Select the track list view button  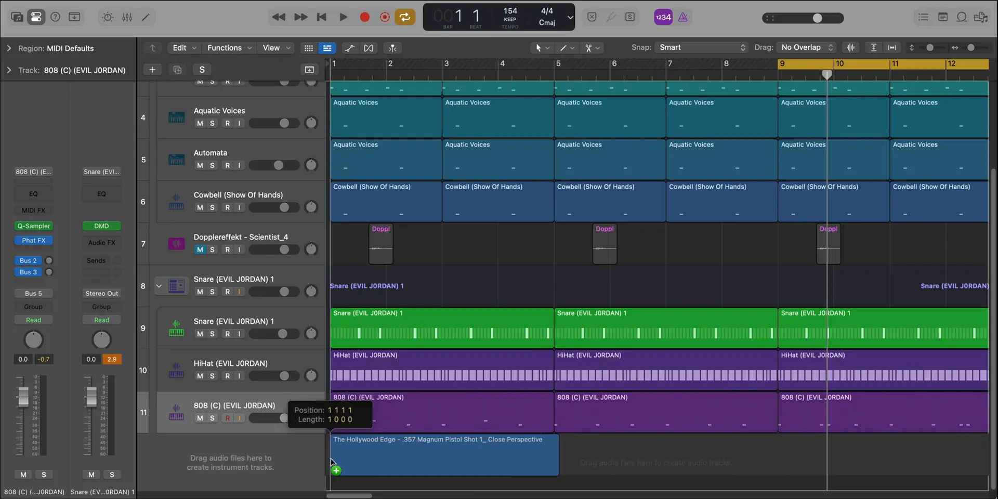tap(327, 48)
